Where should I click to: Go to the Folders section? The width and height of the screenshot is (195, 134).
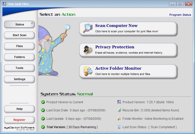coord(19,57)
